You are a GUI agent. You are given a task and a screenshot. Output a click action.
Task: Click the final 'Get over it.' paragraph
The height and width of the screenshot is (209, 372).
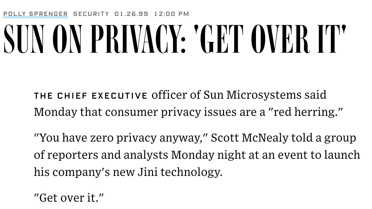(x=69, y=198)
